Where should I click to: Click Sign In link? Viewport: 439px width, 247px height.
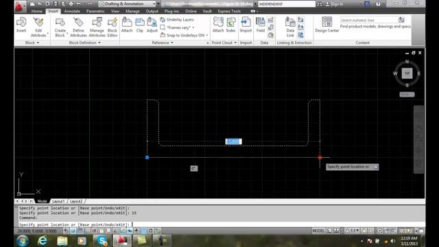[x=337, y=4]
